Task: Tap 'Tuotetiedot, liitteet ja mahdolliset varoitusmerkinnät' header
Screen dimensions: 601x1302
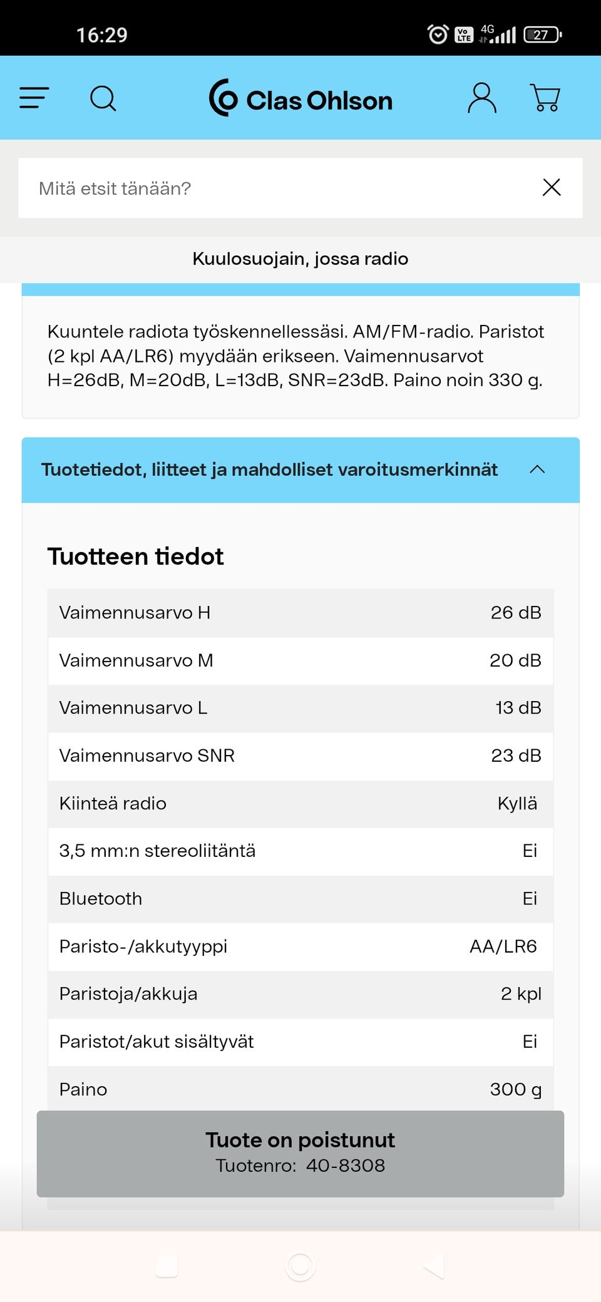Action: (269, 469)
